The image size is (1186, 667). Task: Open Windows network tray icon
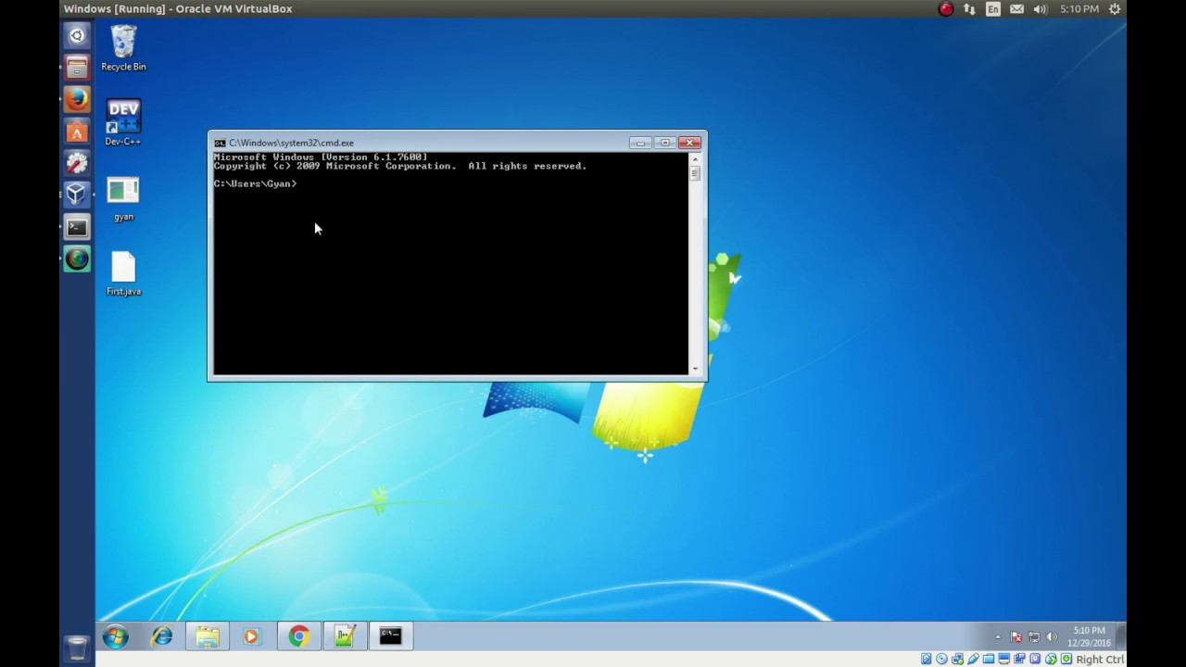tap(1034, 637)
